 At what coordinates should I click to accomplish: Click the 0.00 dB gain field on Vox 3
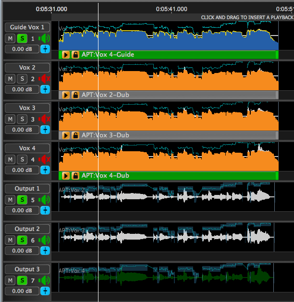click(x=22, y=130)
